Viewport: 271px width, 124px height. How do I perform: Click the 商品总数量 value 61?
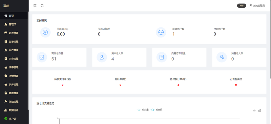pos(54,59)
